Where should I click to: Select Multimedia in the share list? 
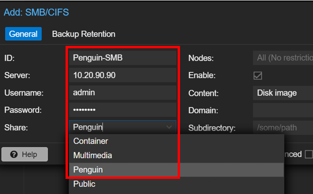click(x=93, y=155)
